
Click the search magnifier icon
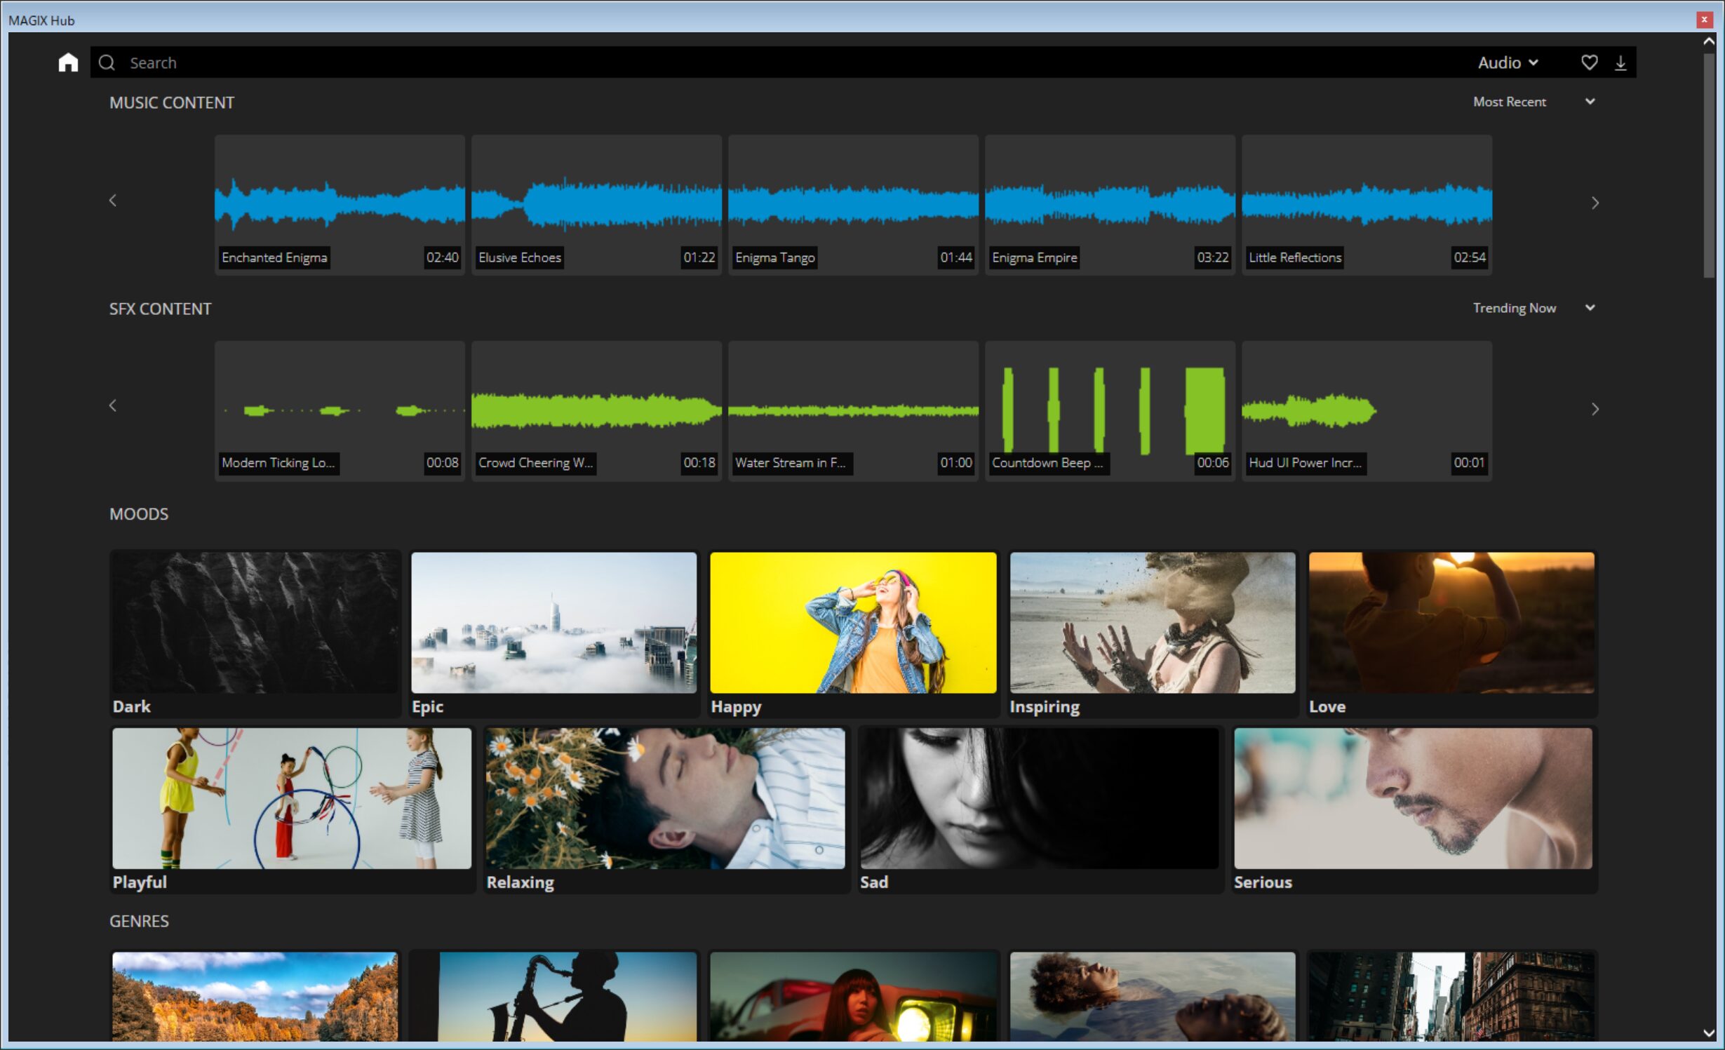[107, 62]
